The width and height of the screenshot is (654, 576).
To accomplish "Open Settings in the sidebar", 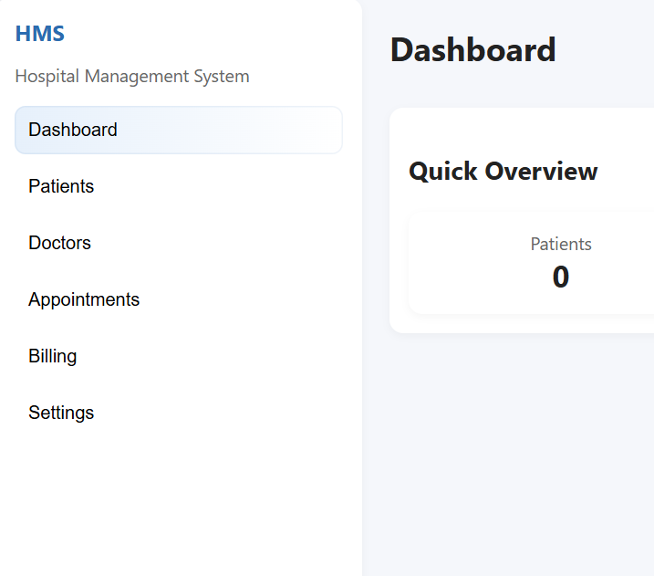I will [179, 413].
